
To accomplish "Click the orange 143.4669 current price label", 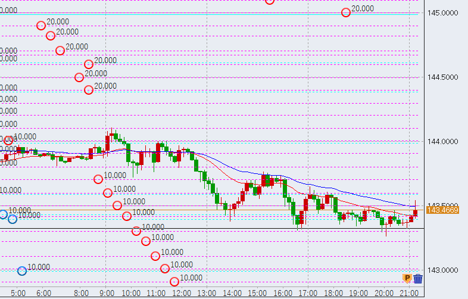I will pyautogui.click(x=442, y=210).
